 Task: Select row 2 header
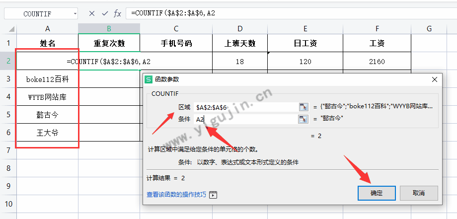pos(8,61)
